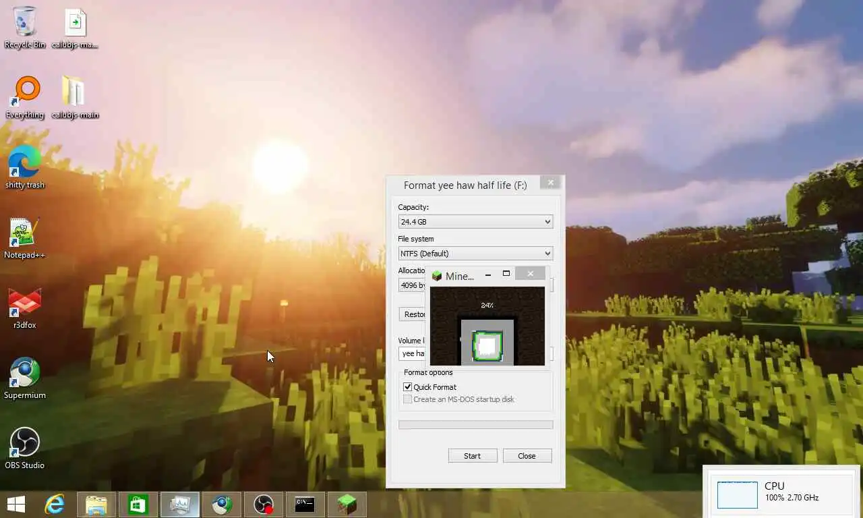Screen dimensions: 863x518
Task: Click Close in the Format dialog
Action: point(527,456)
